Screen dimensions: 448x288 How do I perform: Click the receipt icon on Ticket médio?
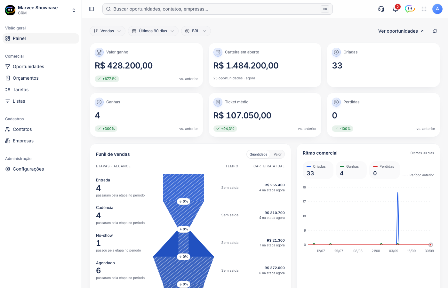(218, 102)
